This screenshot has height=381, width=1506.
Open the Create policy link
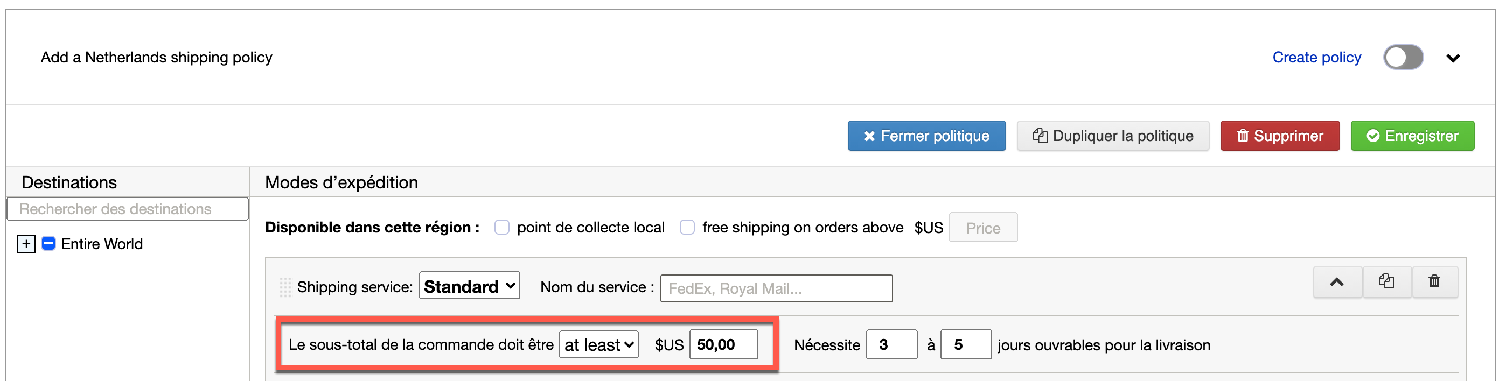coord(1316,57)
